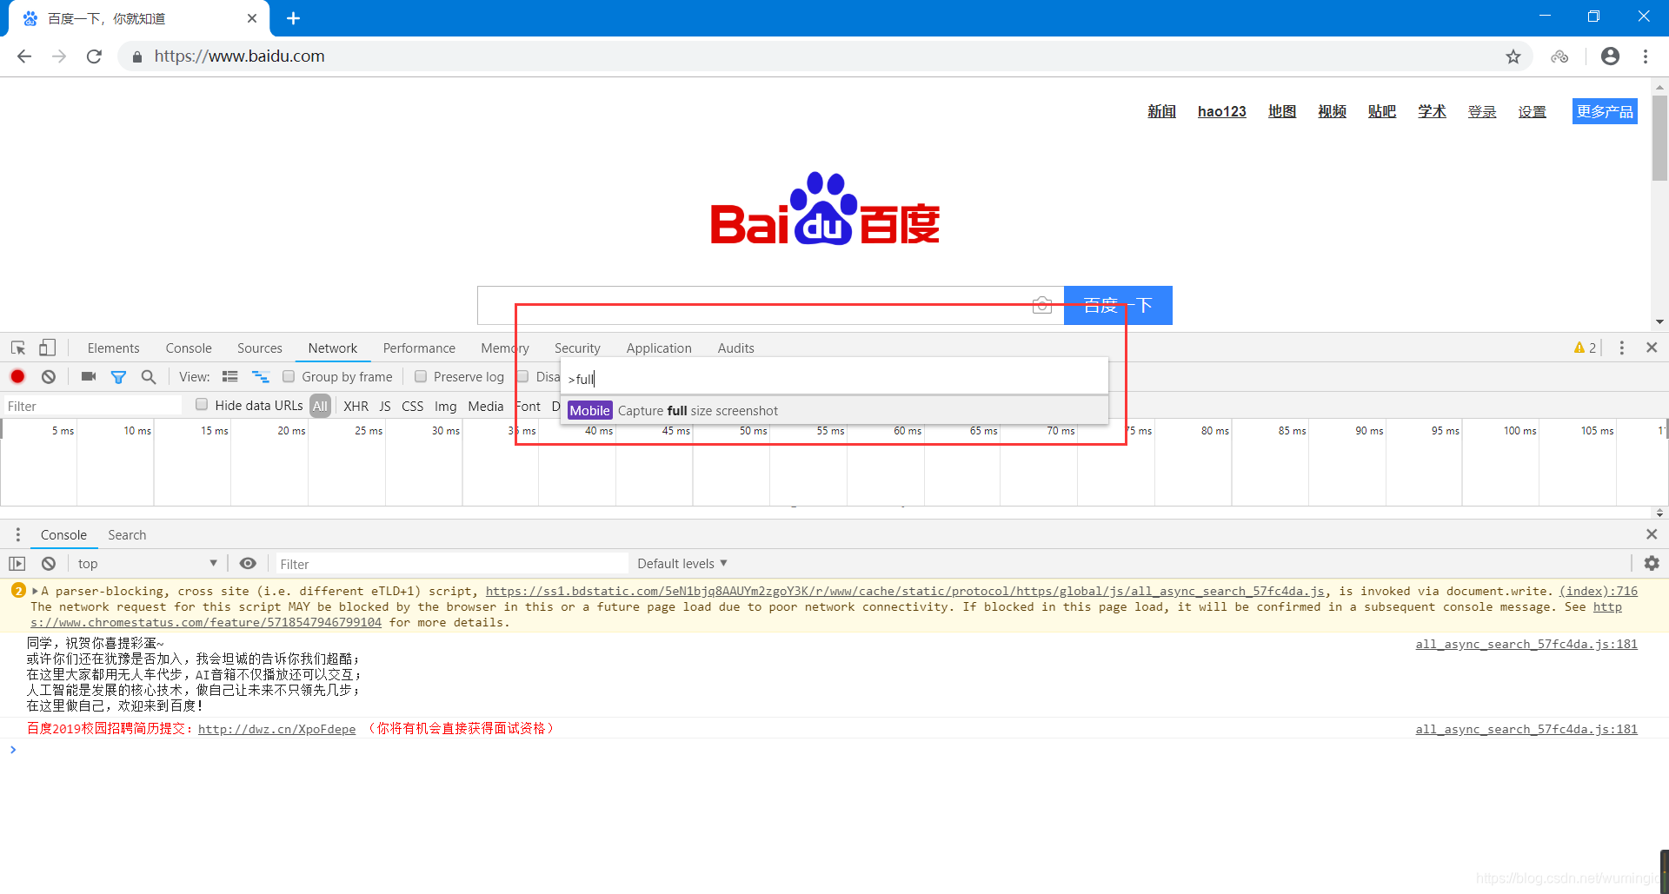Show overview waterfall view icon
Image resolution: width=1669 pixels, height=894 pixels.
(261, 376)
